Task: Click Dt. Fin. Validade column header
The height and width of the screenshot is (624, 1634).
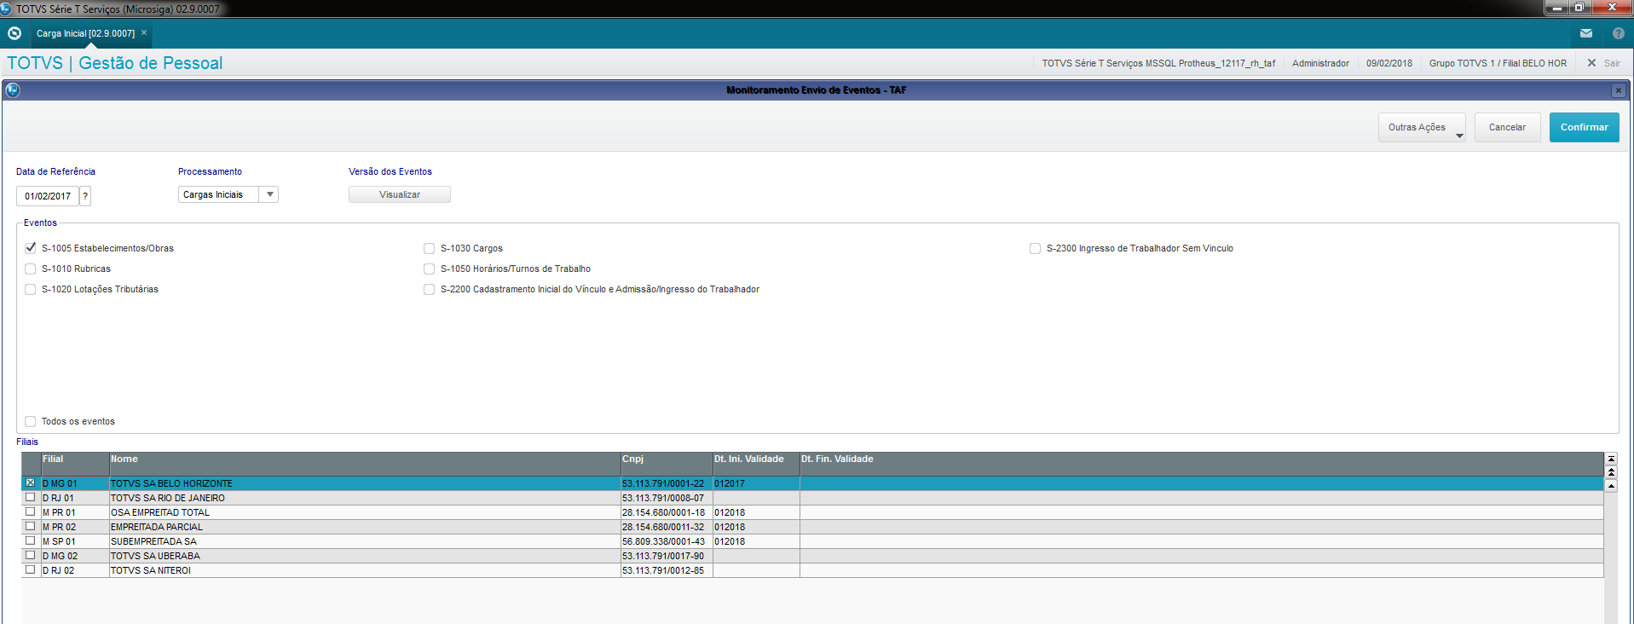Action: tap(1201, 464)
